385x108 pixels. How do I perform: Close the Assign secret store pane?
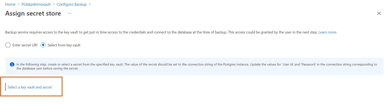[x=379, y=13]
